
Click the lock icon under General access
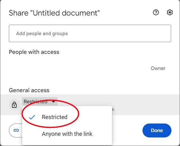pos(14,105)
